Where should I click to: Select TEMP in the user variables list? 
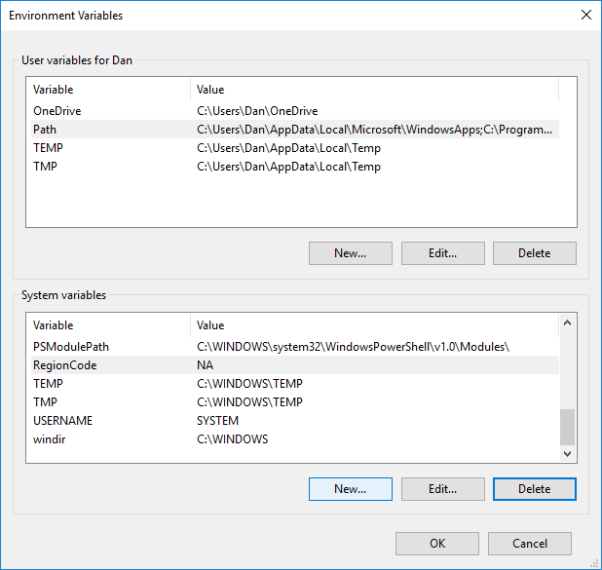click(x=48, y=148)
